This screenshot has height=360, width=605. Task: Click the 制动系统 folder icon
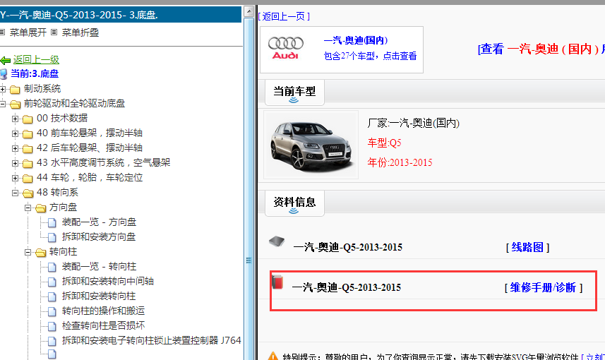pyautogui.click(x=15, y=90)
